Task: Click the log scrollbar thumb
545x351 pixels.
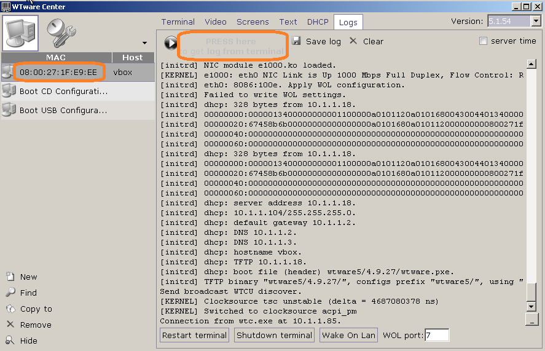Action: (531, 292)
